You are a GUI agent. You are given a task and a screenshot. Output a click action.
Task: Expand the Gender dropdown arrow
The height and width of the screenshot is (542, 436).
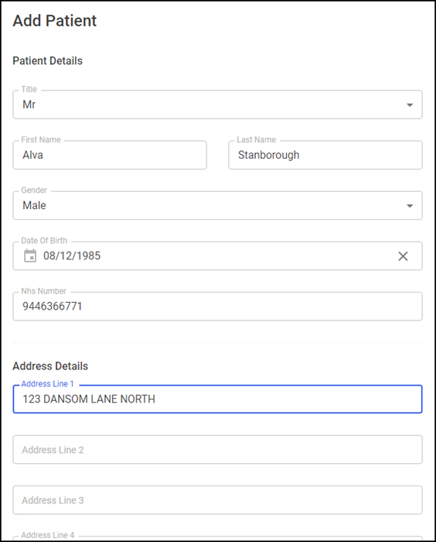coord(410,206)
